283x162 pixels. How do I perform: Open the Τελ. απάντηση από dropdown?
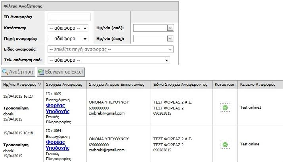(x=109, y=60)
